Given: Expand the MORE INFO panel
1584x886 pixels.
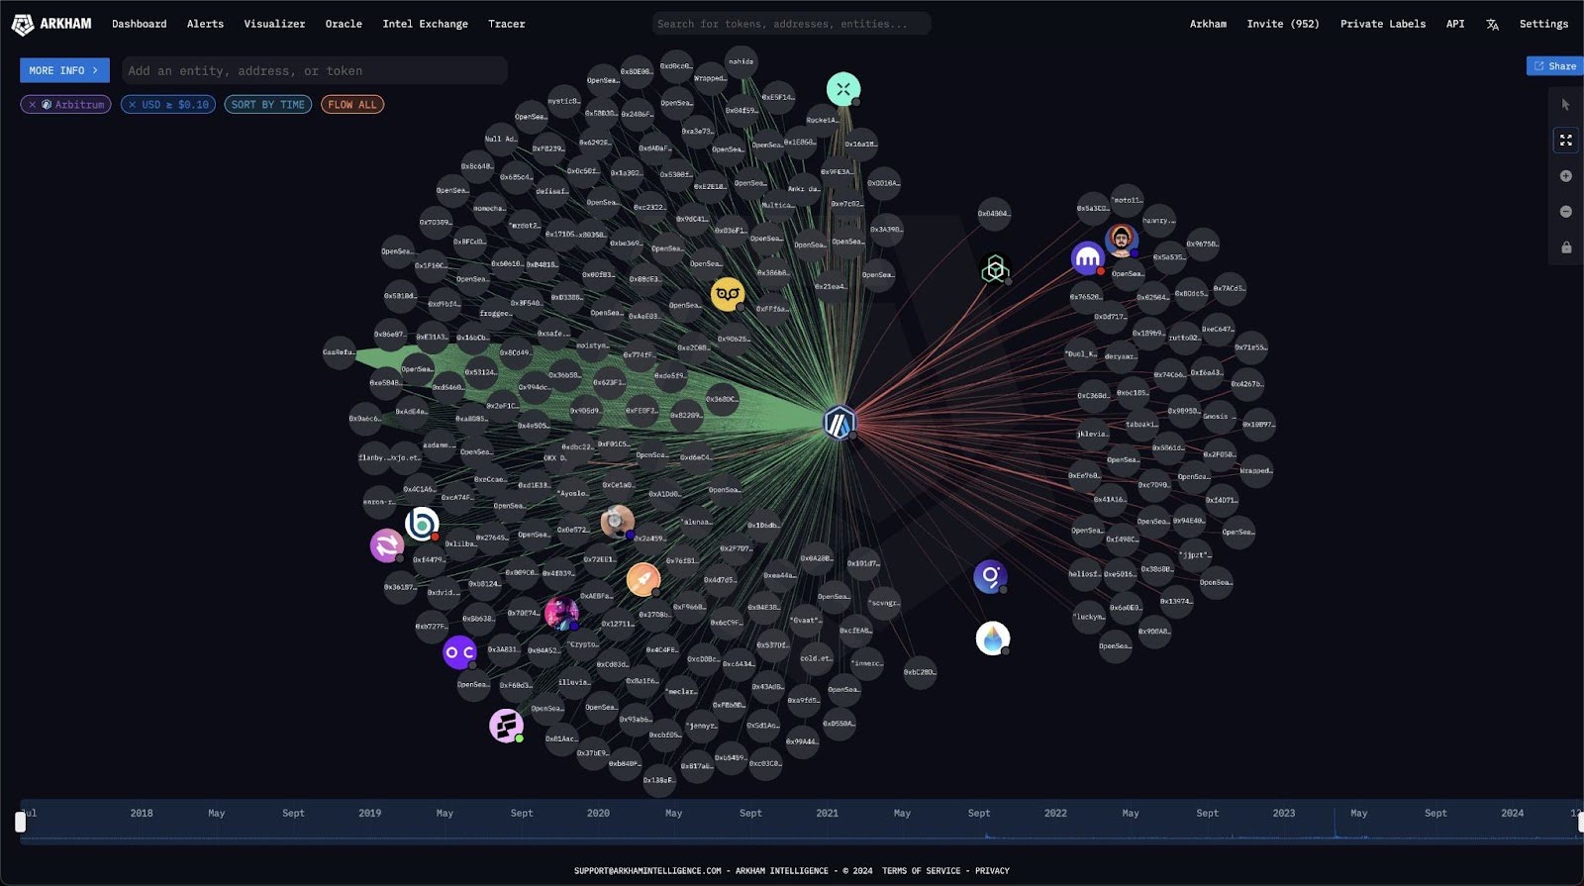Looking at the screenshot, I should (x=64, y=70).
